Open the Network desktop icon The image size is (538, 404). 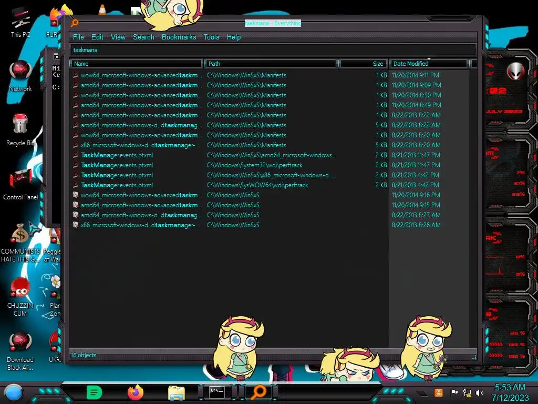[20, 76]
